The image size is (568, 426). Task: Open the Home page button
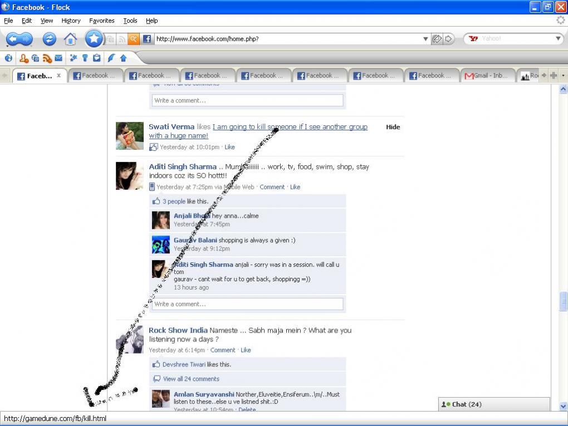[x=70, y=39]
